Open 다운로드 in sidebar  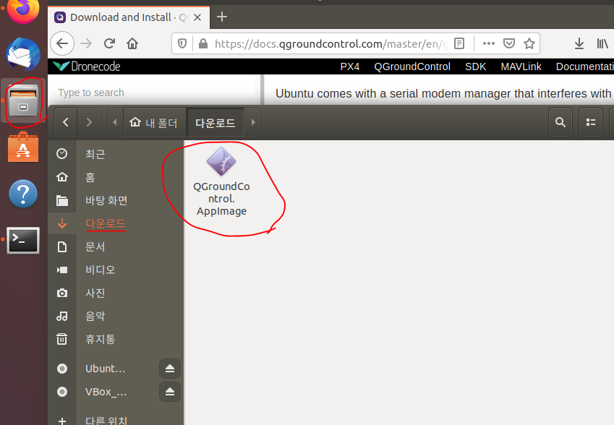point(116,223)
